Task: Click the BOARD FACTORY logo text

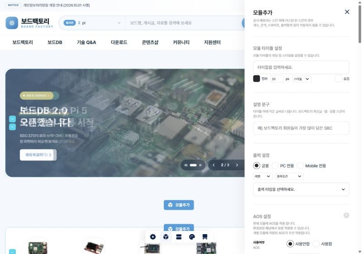Action: click(37, 27)
